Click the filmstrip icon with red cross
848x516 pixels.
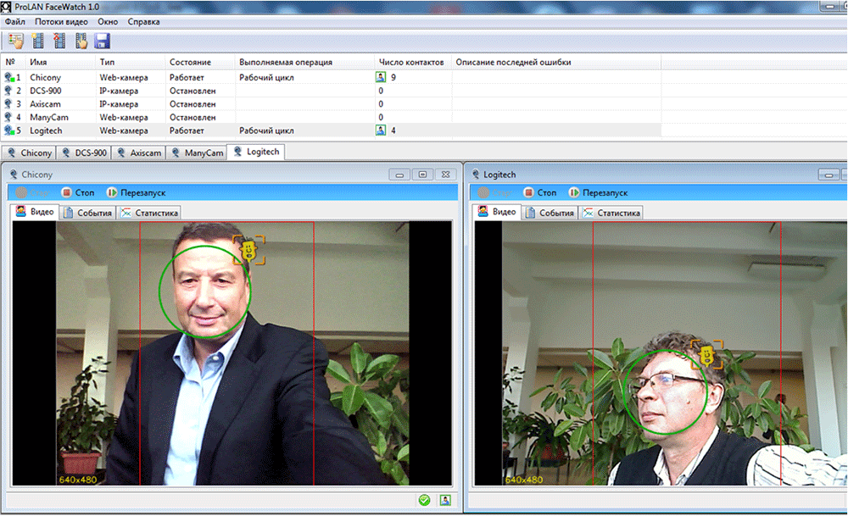coord(59,41)
